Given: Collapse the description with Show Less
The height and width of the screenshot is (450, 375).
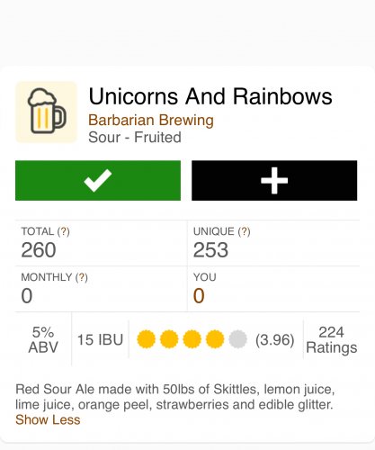Looking at the screenshot, I should coord(48,419).
